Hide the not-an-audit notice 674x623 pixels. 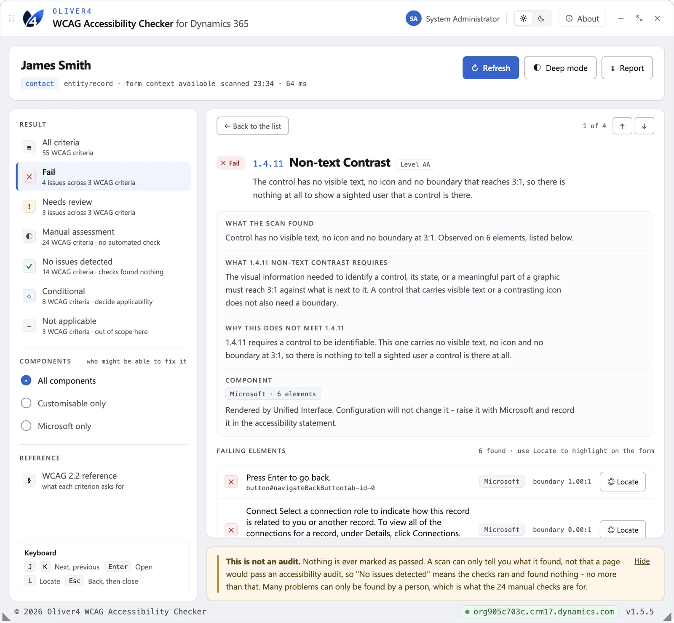(x=642, y=561)
